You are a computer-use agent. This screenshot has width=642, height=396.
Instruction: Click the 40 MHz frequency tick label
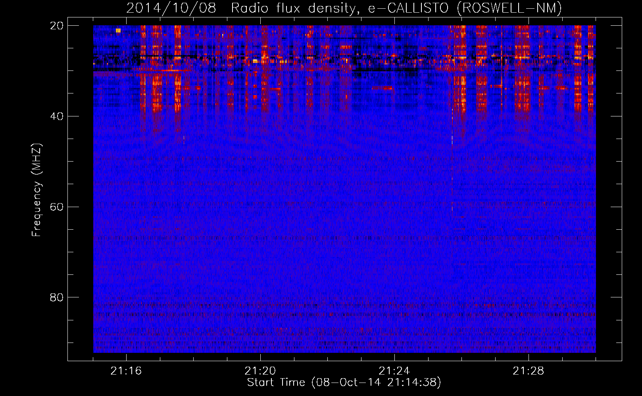point(57,116)
